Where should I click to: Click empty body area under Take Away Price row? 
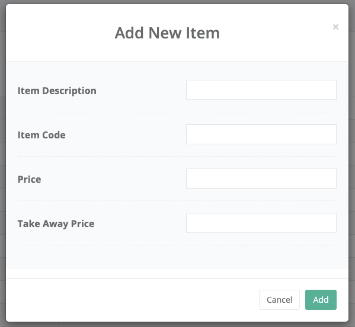[177, 257]
